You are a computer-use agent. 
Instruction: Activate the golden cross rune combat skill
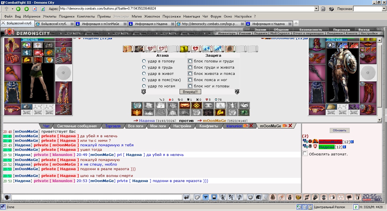pyautogui.click(x=196, y=106)
